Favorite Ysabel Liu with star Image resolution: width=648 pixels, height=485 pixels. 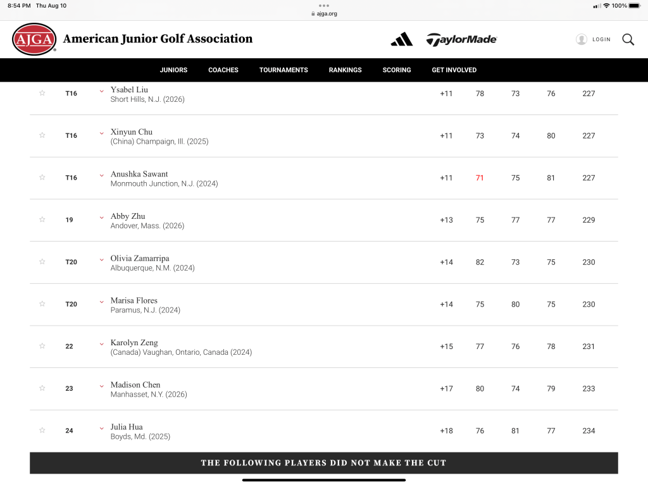pyautogui.click(x=42, y=93)
